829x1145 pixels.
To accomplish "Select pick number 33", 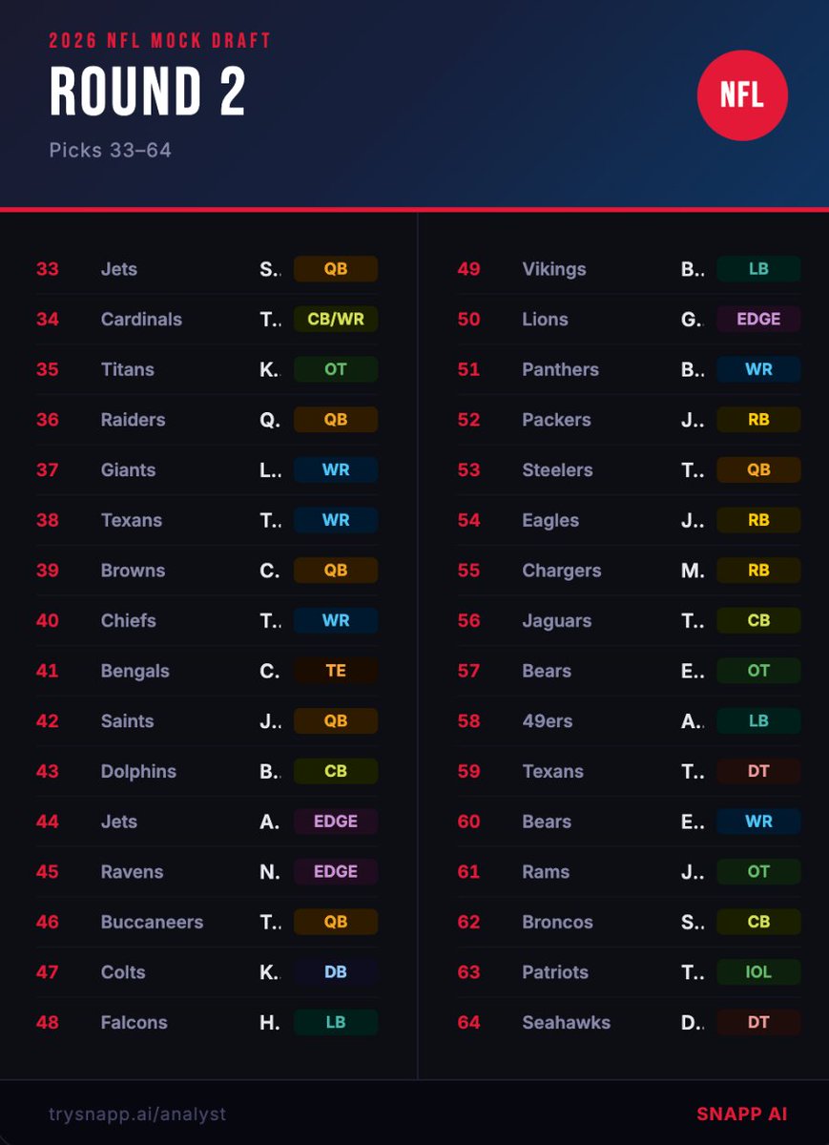I will (x=48, y=269).
